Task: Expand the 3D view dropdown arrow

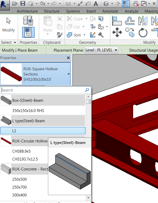Action: pos(112,4)
